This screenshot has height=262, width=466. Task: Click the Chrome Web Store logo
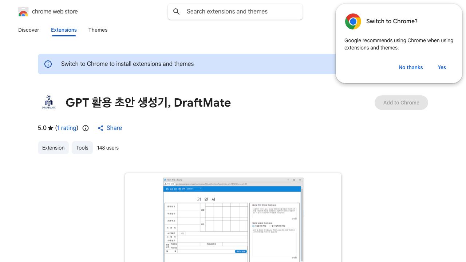(x=23, y=12)
